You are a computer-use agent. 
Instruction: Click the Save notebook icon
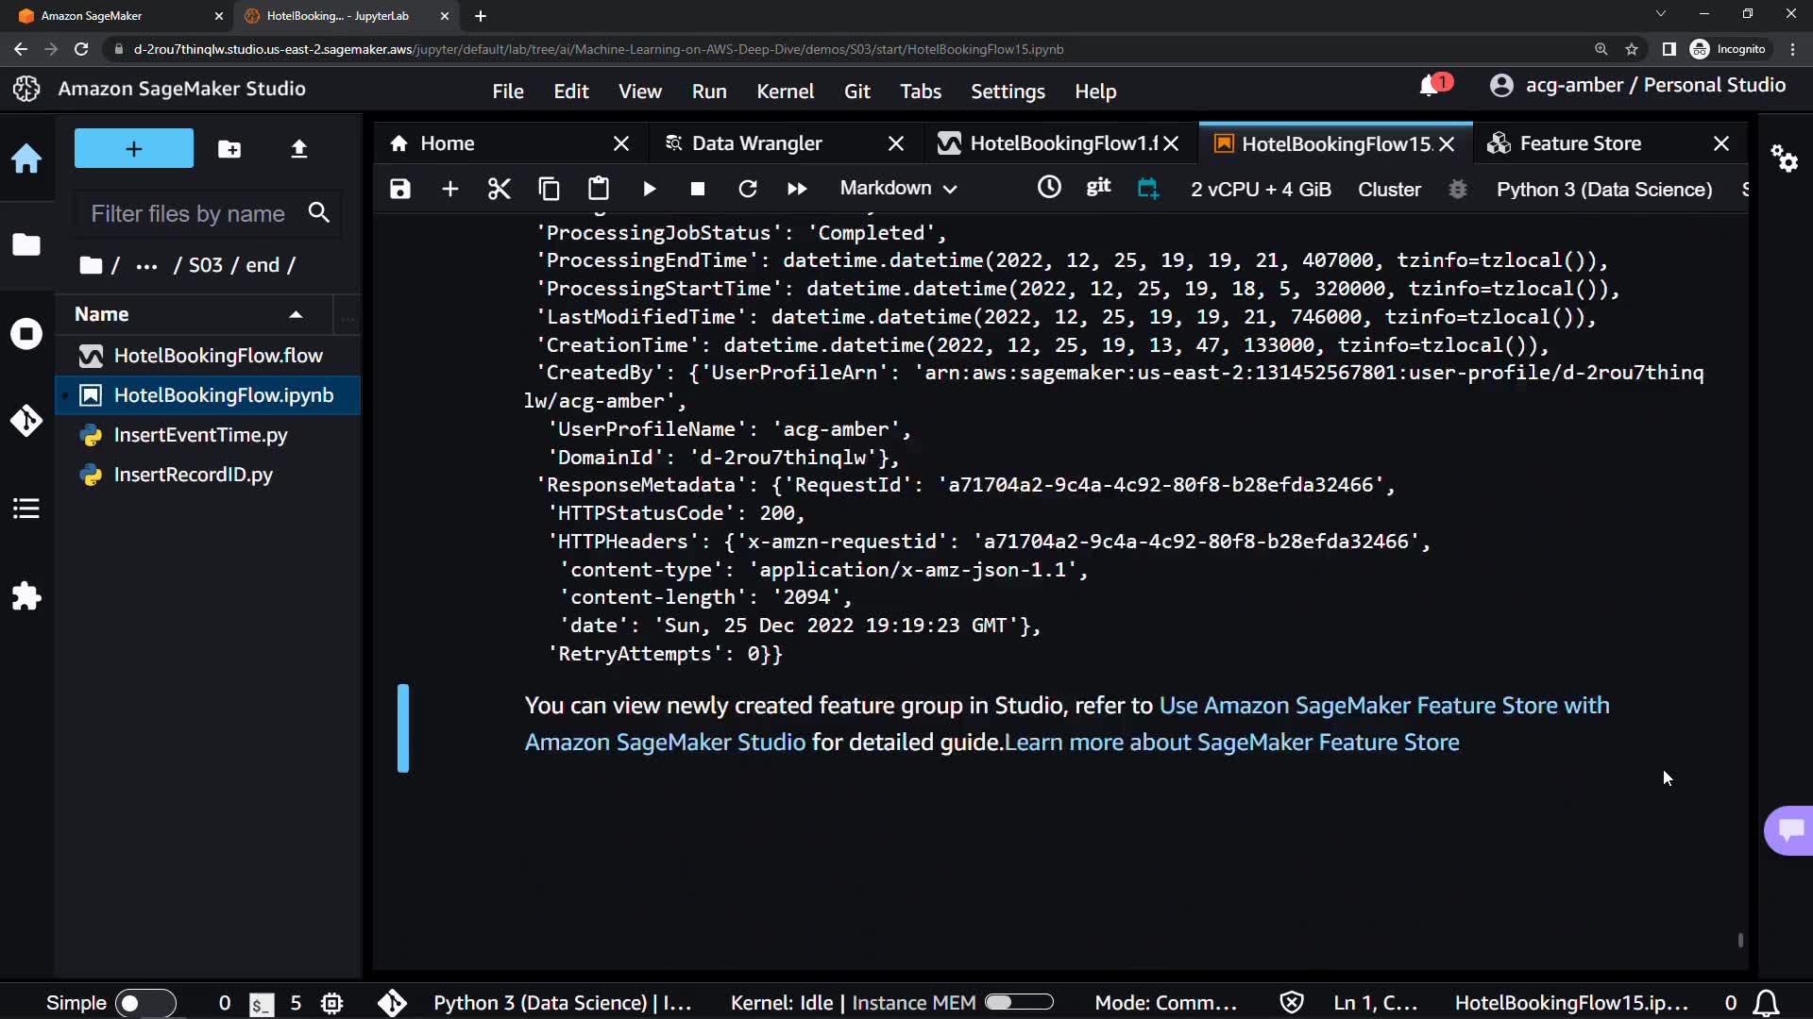400,189
